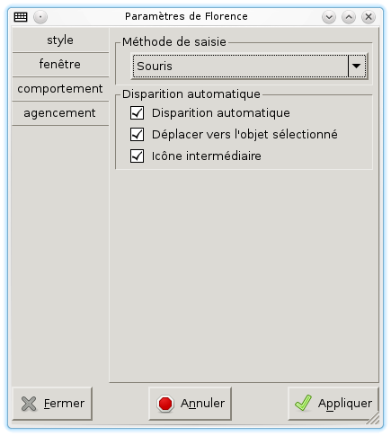Minimize the Florence settings window

pos(329,17)
